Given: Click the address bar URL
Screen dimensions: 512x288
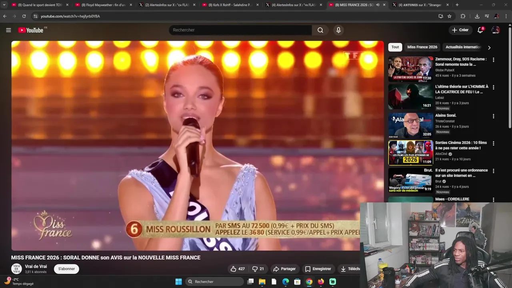Looking at the screenshot, I should pyautogui.click(x=70, y=16).
